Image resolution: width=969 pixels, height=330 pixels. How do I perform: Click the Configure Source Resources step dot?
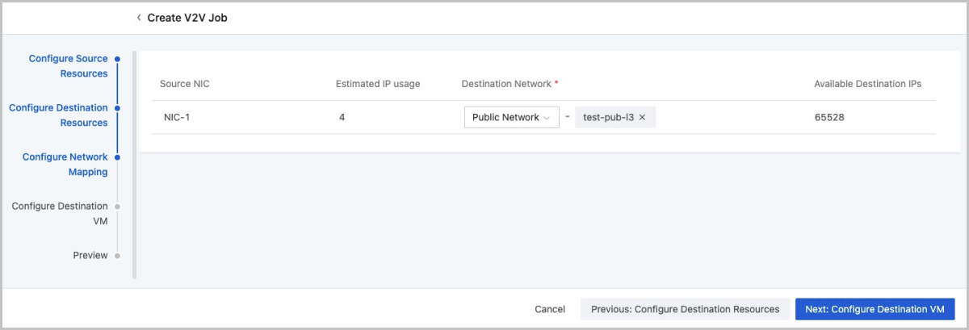(x=117, y=59)
